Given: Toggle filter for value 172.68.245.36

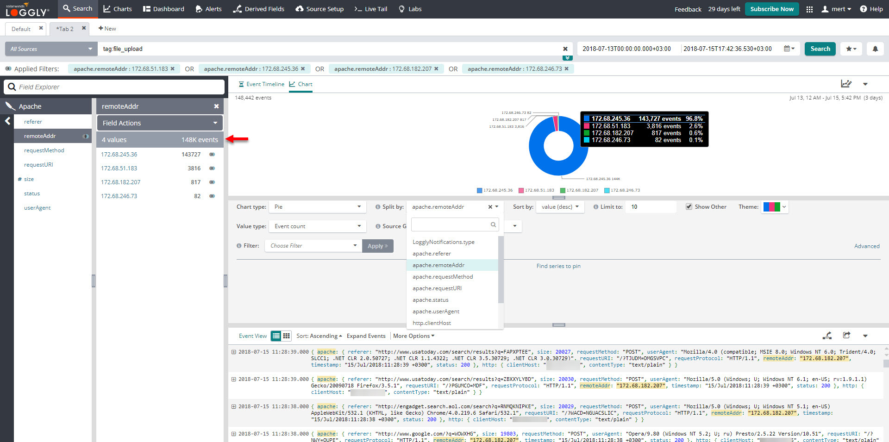Looking at the screenshot, I should click(x=212, y=154).
